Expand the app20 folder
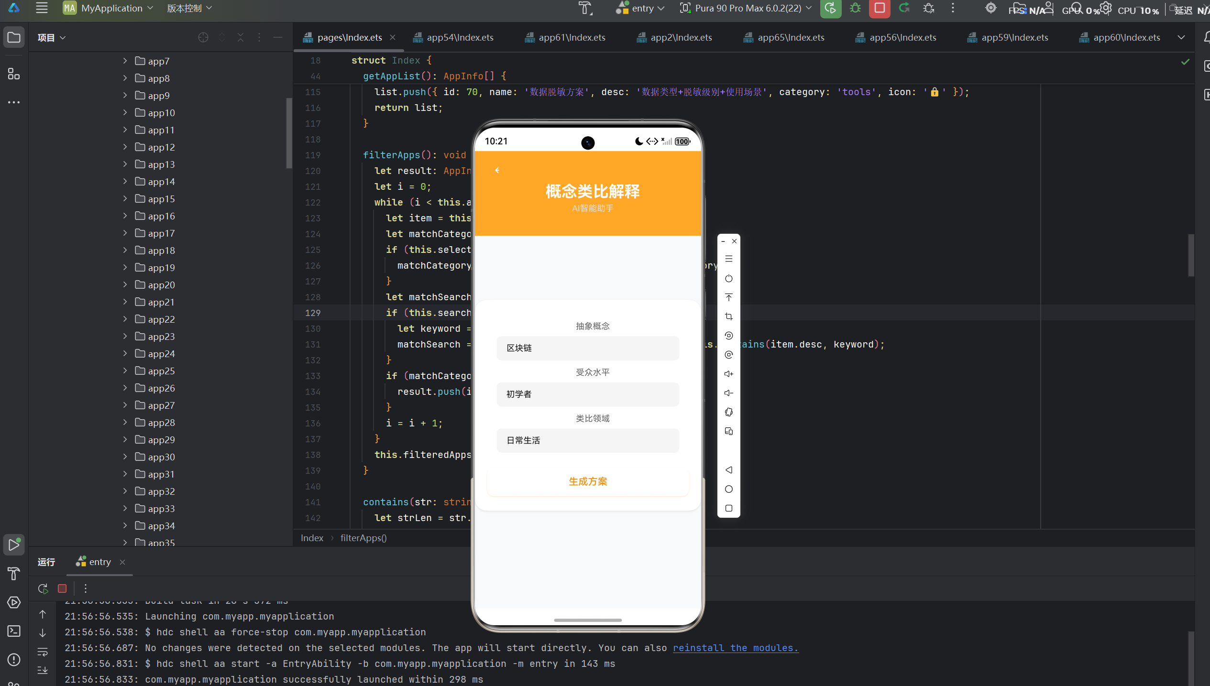The width and height of the screenshot is (1210, 686). [125, 284]
